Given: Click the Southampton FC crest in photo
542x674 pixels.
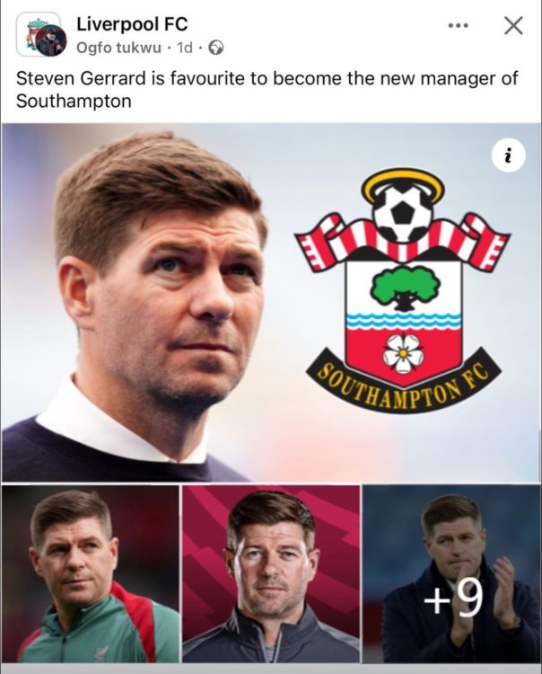Looking at the screenshot, I should click(x=403, y=291).
